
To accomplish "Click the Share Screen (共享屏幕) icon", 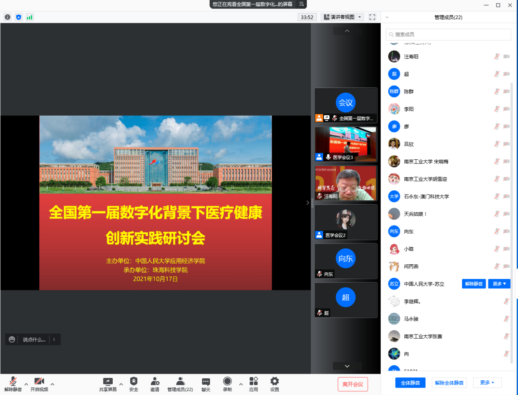I will coord(108,382).
